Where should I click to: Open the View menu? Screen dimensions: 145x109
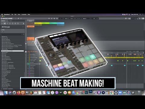point(19,15)
